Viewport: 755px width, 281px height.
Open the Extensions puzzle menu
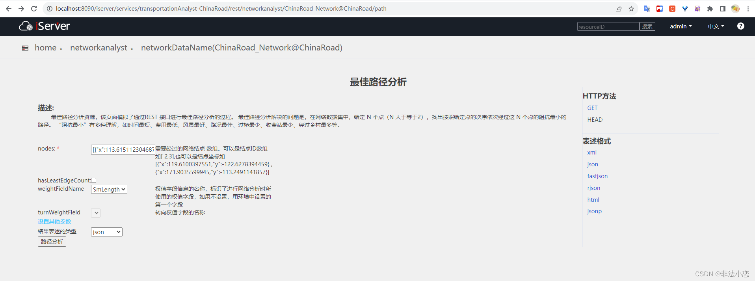click(x=710, y=9)
